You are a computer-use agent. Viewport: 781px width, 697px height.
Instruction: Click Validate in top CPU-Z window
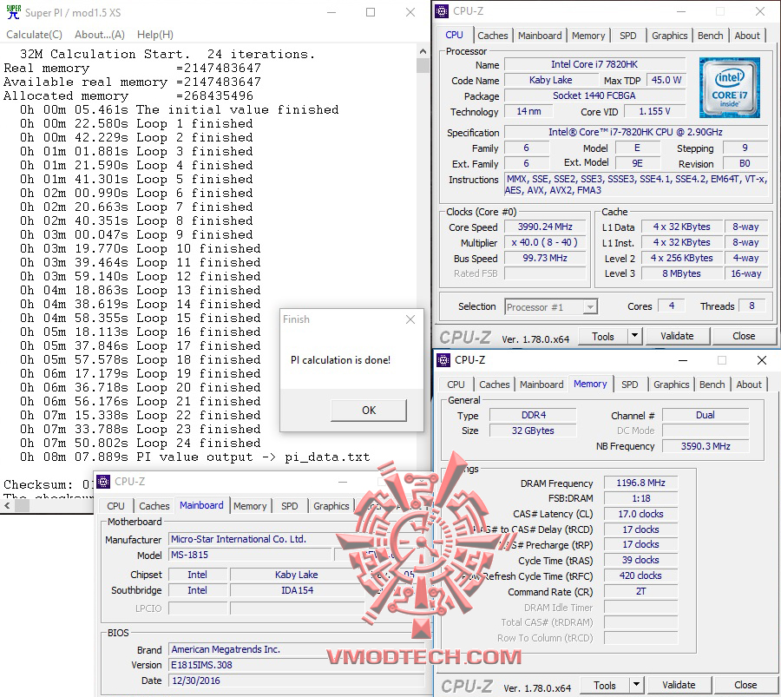coord(677,336)
